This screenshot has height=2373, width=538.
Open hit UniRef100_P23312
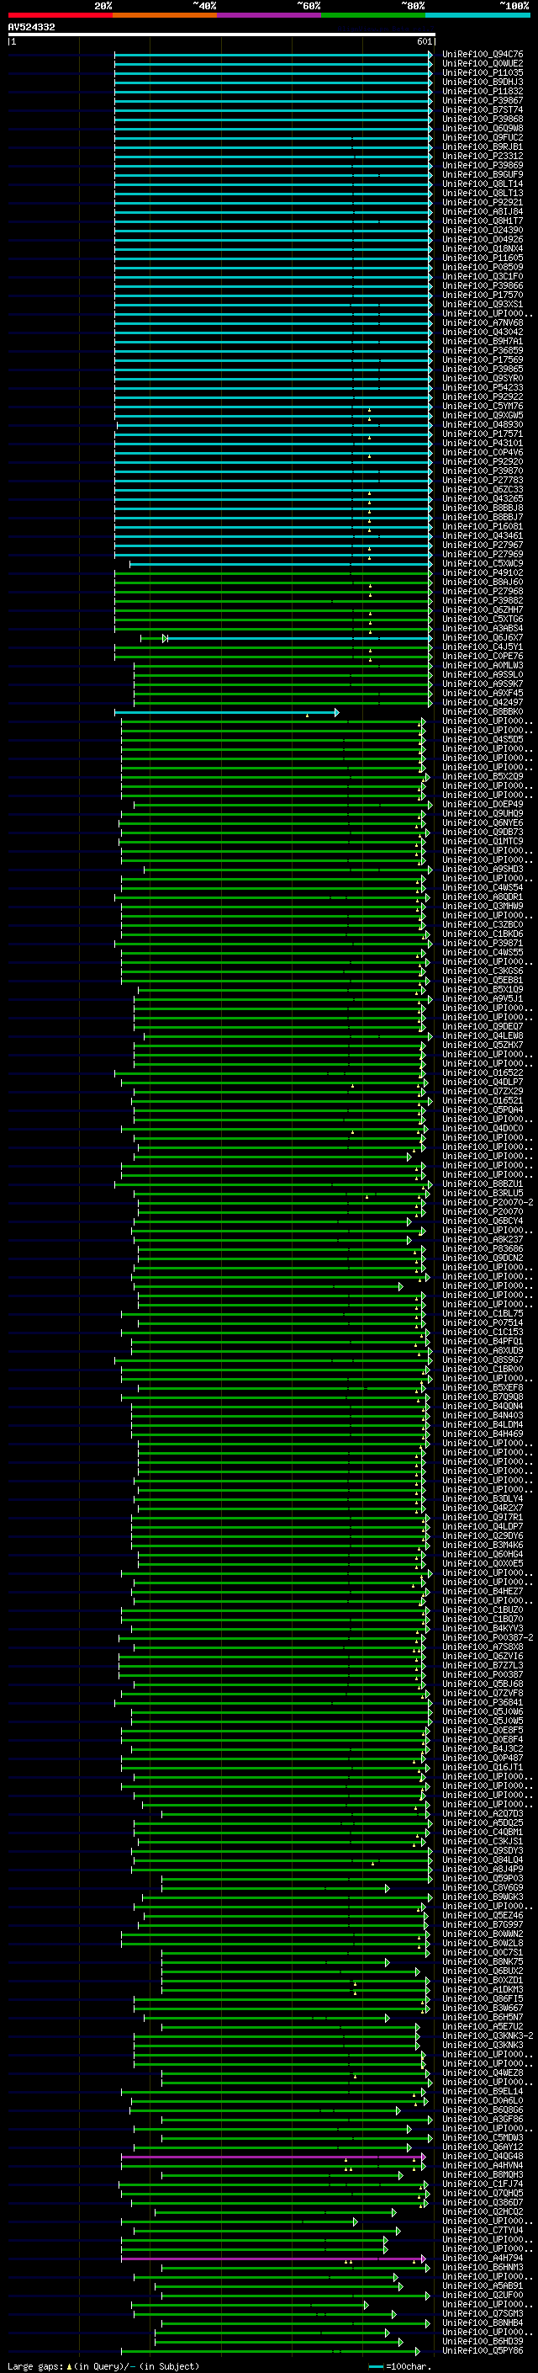point(483,156)
